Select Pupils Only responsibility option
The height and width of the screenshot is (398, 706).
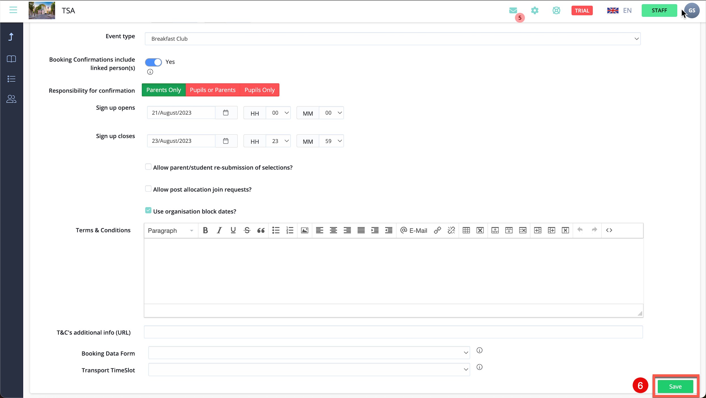point(259,90)
